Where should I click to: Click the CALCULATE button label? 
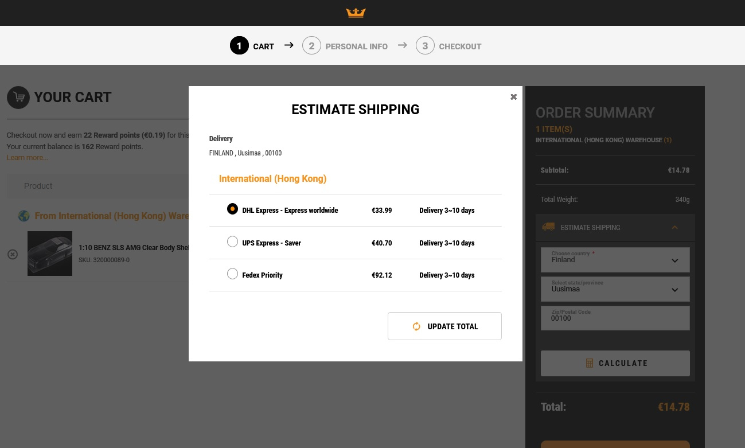tap(623, 363)
